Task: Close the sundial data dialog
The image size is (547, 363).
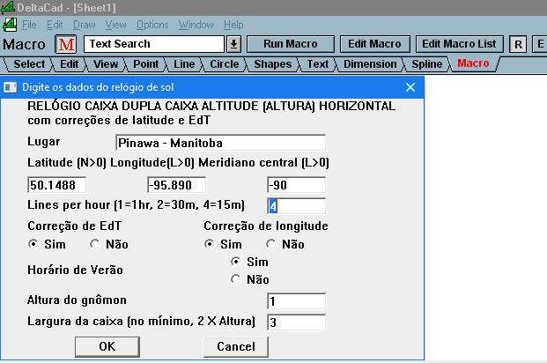Action: tap(410, 87)
